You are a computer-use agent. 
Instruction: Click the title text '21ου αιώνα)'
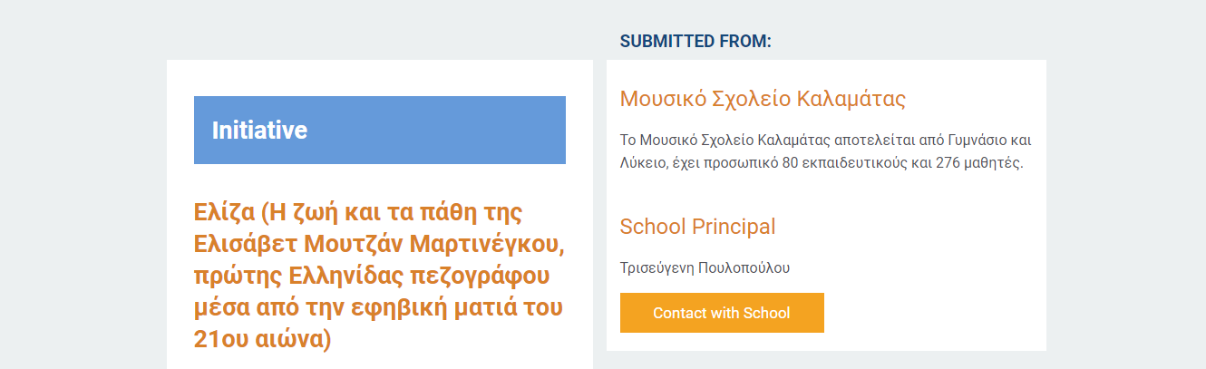263,339
